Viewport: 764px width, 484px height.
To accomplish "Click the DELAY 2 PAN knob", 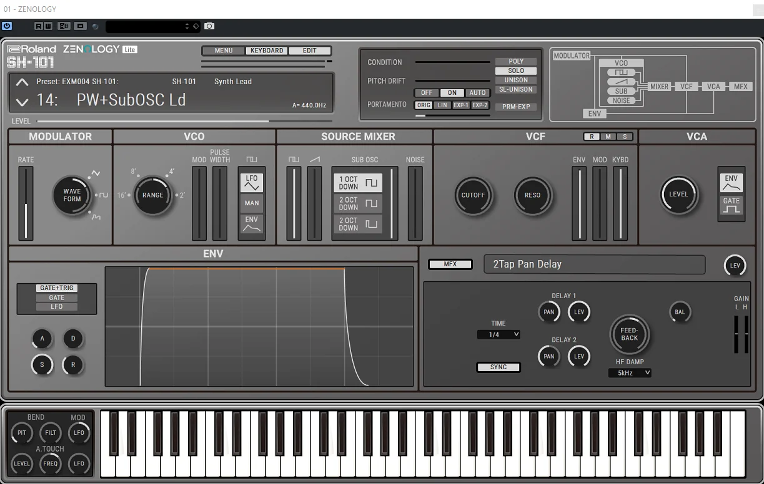I will [x=549, y=357].
